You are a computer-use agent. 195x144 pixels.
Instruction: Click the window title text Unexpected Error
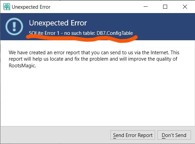(31, 7)
